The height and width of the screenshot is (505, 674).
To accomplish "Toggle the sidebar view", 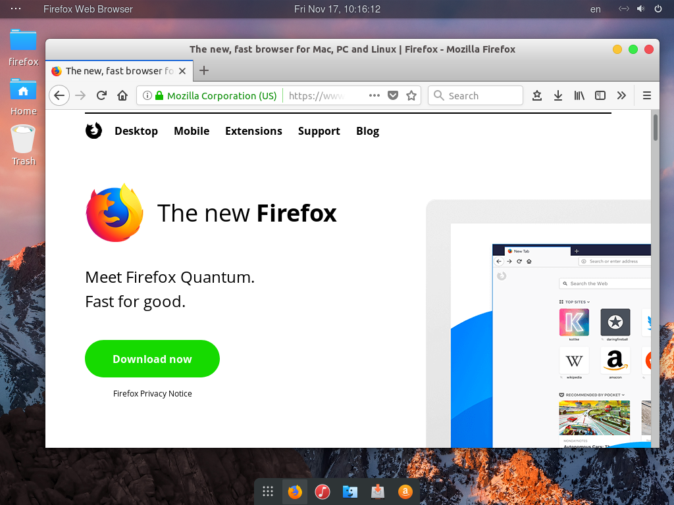I will tap(600, 95).
